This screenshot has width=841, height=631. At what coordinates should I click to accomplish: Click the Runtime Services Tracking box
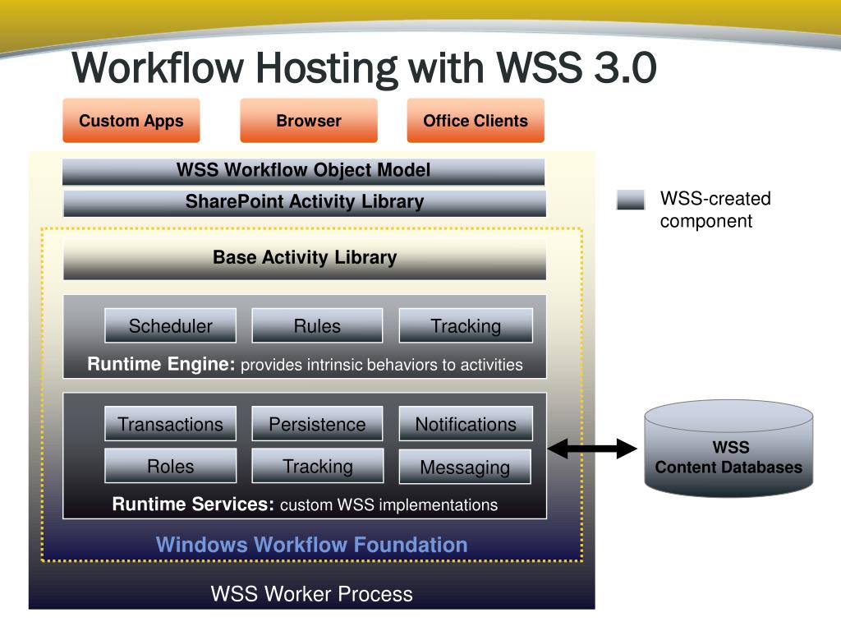318,467
